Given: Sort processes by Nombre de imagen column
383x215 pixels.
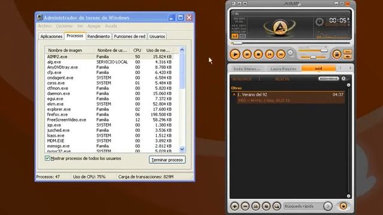Looking at the screenshot, I should click(x=69, y=50).
